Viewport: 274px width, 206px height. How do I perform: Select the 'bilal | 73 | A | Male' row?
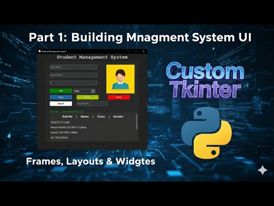point(60,122)
